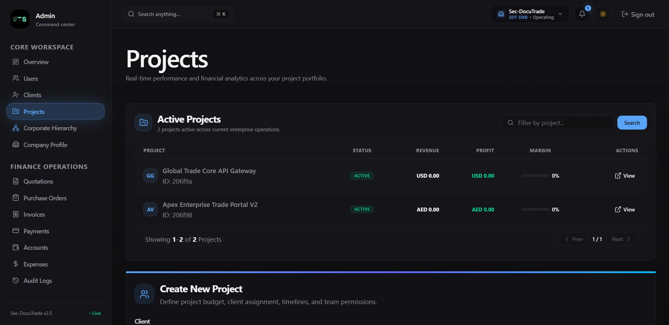
Task: Focus the Search anything box
Action: point(178,14)
